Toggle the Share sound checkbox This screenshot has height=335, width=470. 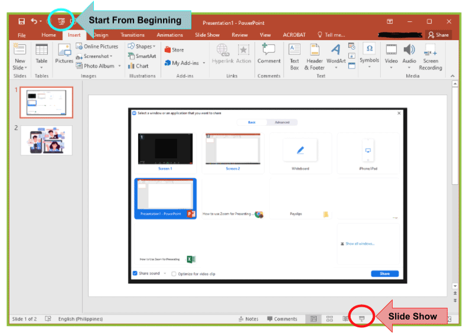[x=135, y=273]
